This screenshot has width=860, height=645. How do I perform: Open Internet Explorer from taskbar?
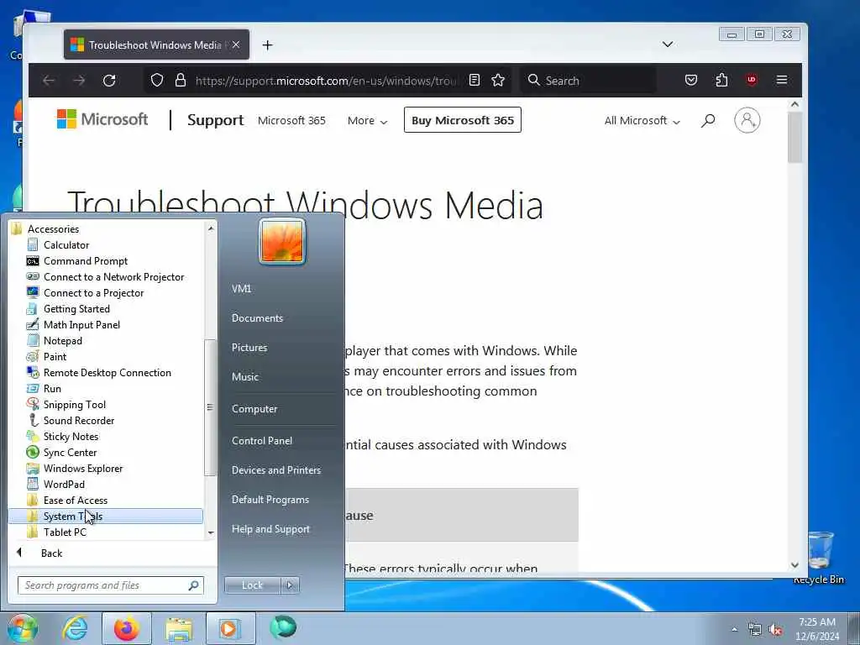(x=75, y=628)
